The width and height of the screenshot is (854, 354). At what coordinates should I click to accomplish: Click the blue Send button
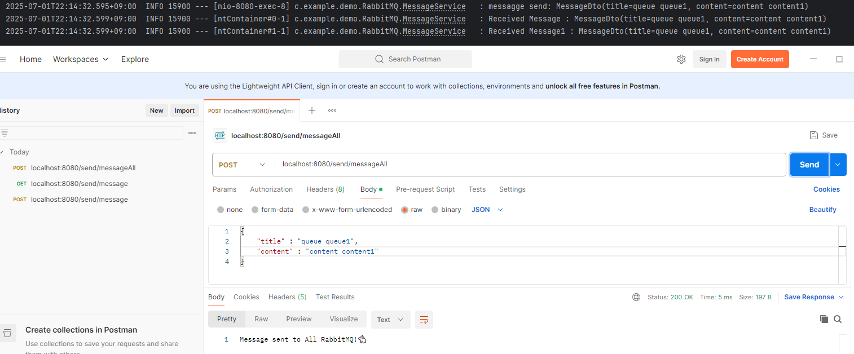click(809, 165)
